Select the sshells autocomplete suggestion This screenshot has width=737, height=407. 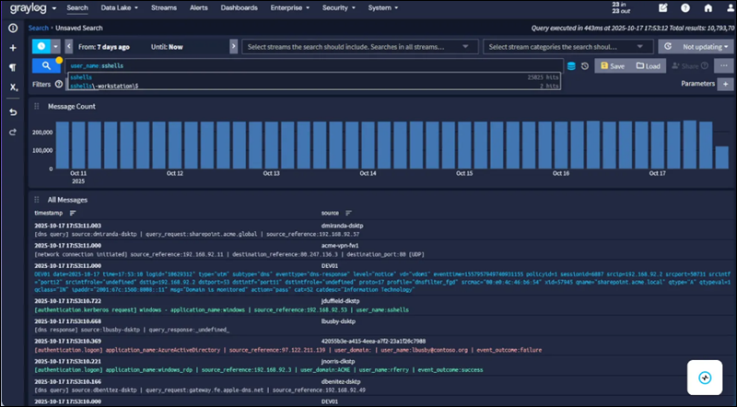314,77
